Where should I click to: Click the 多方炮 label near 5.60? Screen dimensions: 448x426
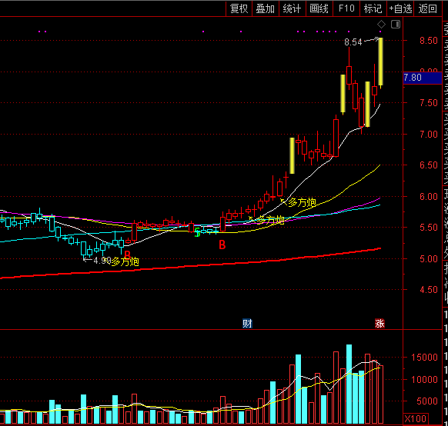pos(270,220)
